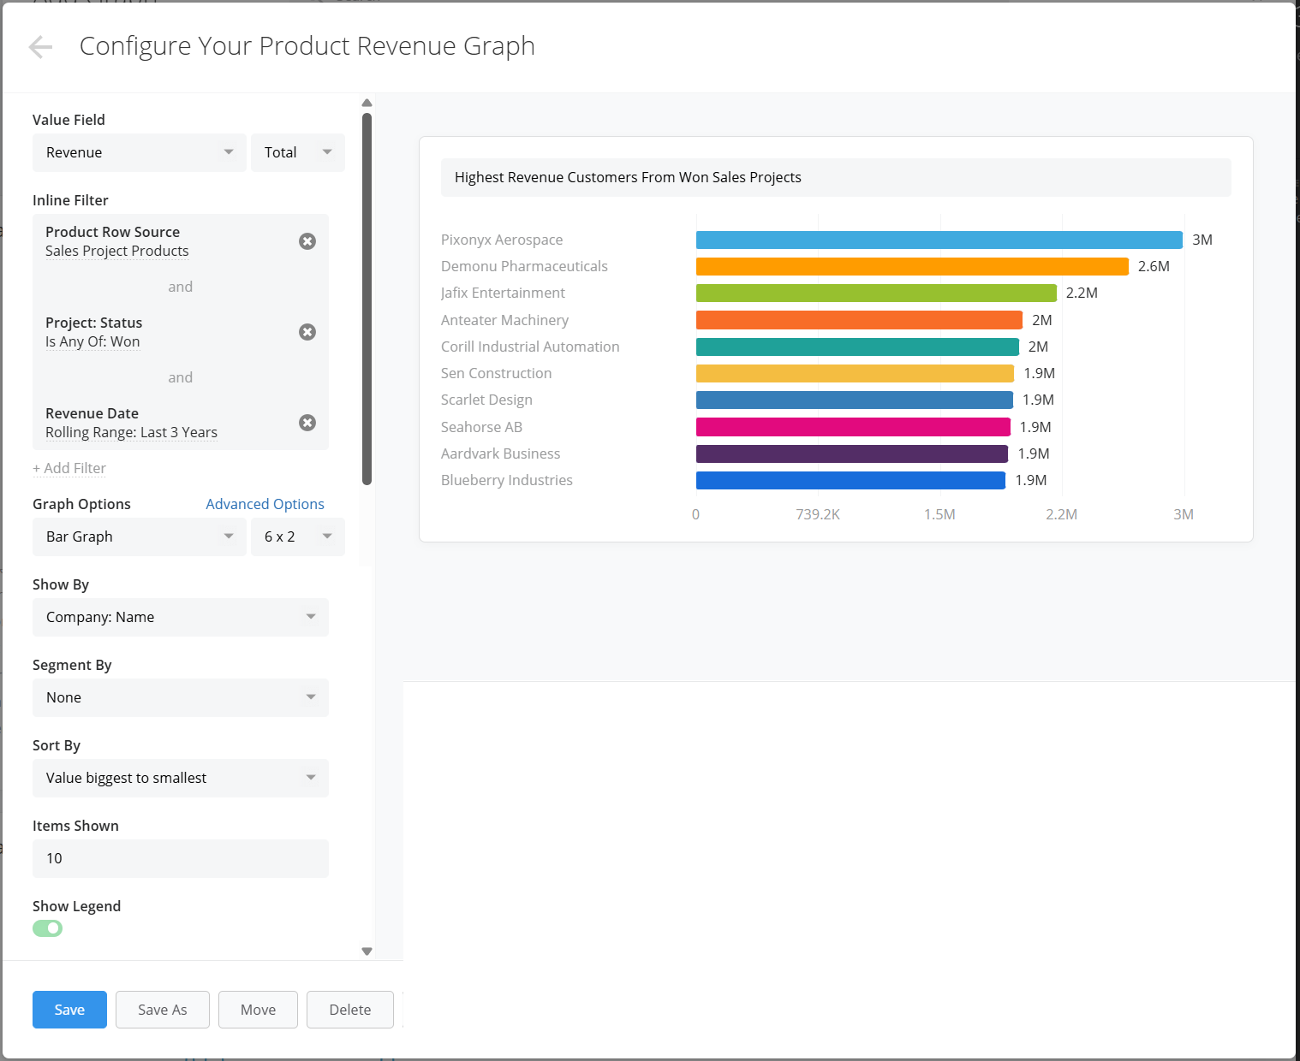Remove the Project: Status filter
Screen dimensions: 1300x1061
(x=307, y=332)
